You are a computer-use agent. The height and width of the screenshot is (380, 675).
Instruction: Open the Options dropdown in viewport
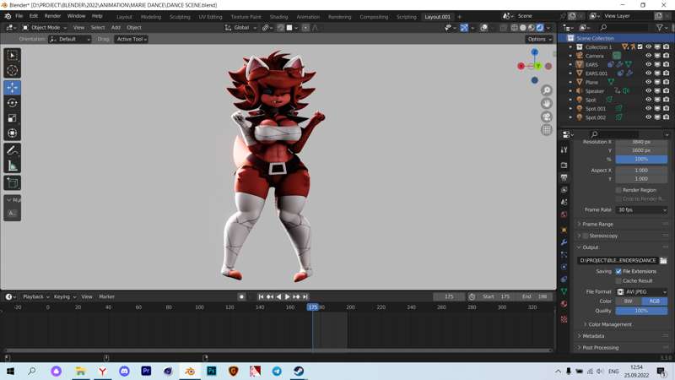click(539, 39)
